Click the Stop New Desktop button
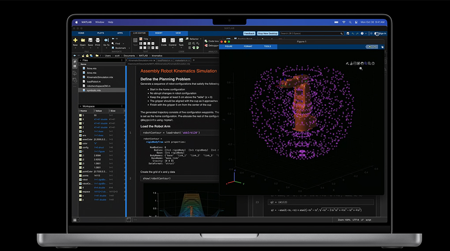The image size is (450, 251). pyautogui.click(x=267, y=33)
